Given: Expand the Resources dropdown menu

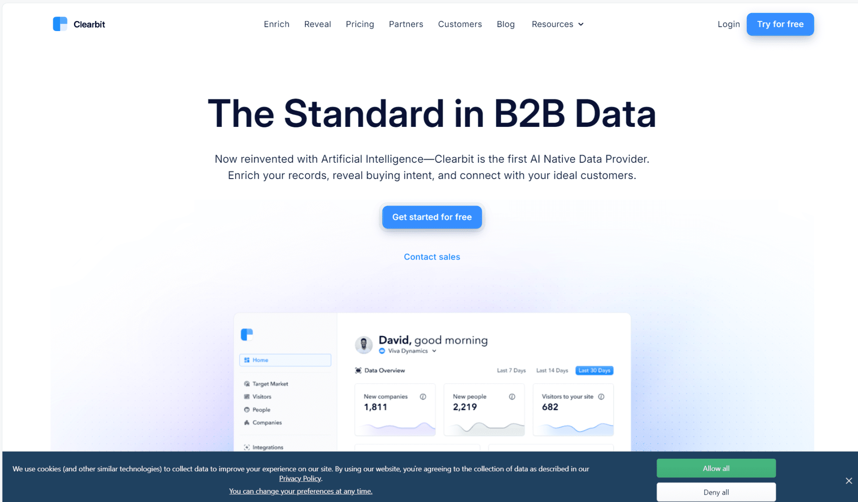Looking at the screenshot, I should click(556, 24).
